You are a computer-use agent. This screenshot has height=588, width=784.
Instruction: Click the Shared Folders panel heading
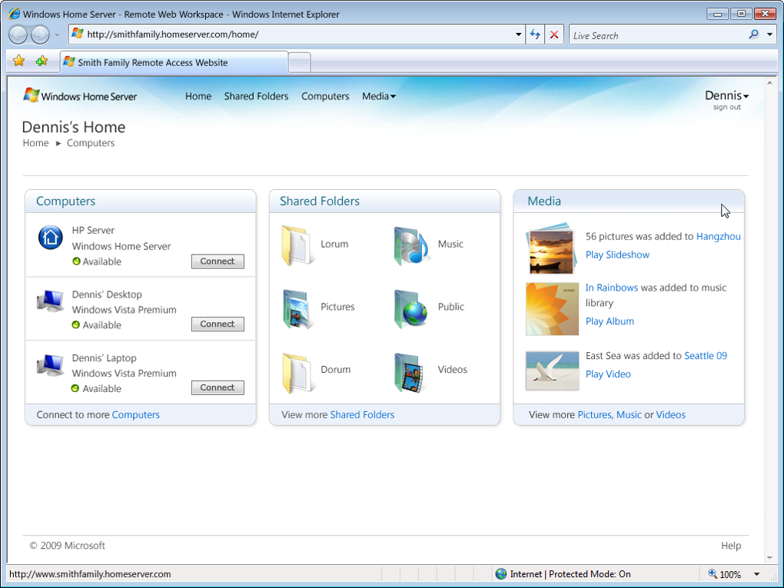(x=320, y=201)
